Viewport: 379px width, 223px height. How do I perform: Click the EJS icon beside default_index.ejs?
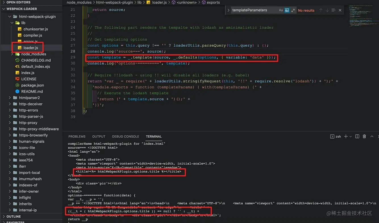coord(17,66)
